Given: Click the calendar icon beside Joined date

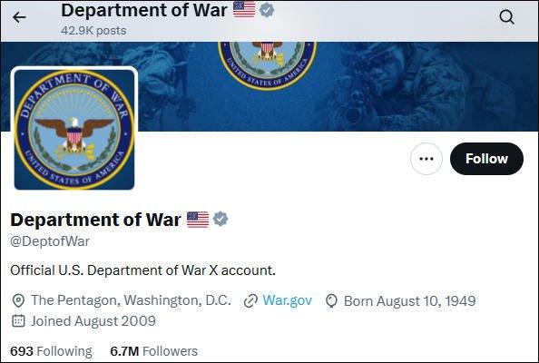Looking at the screenshot, I should (18, 320).
